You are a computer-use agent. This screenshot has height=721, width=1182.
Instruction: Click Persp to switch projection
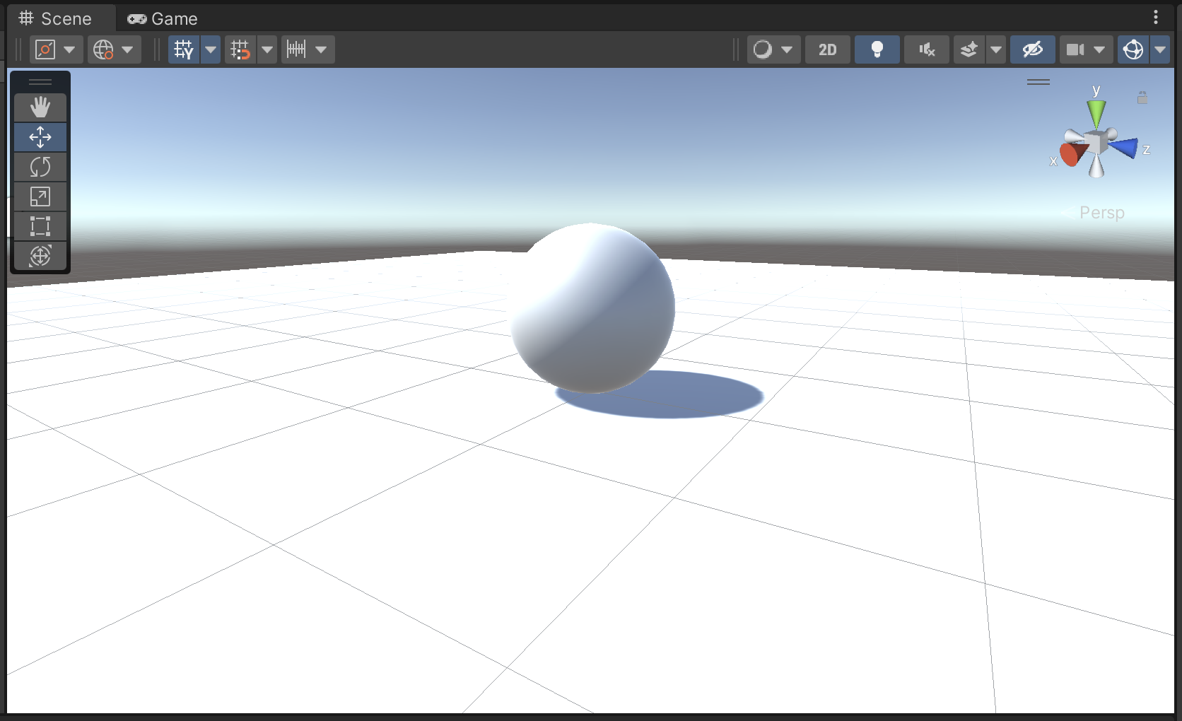pyautogui.click(x=1101, y=213)
